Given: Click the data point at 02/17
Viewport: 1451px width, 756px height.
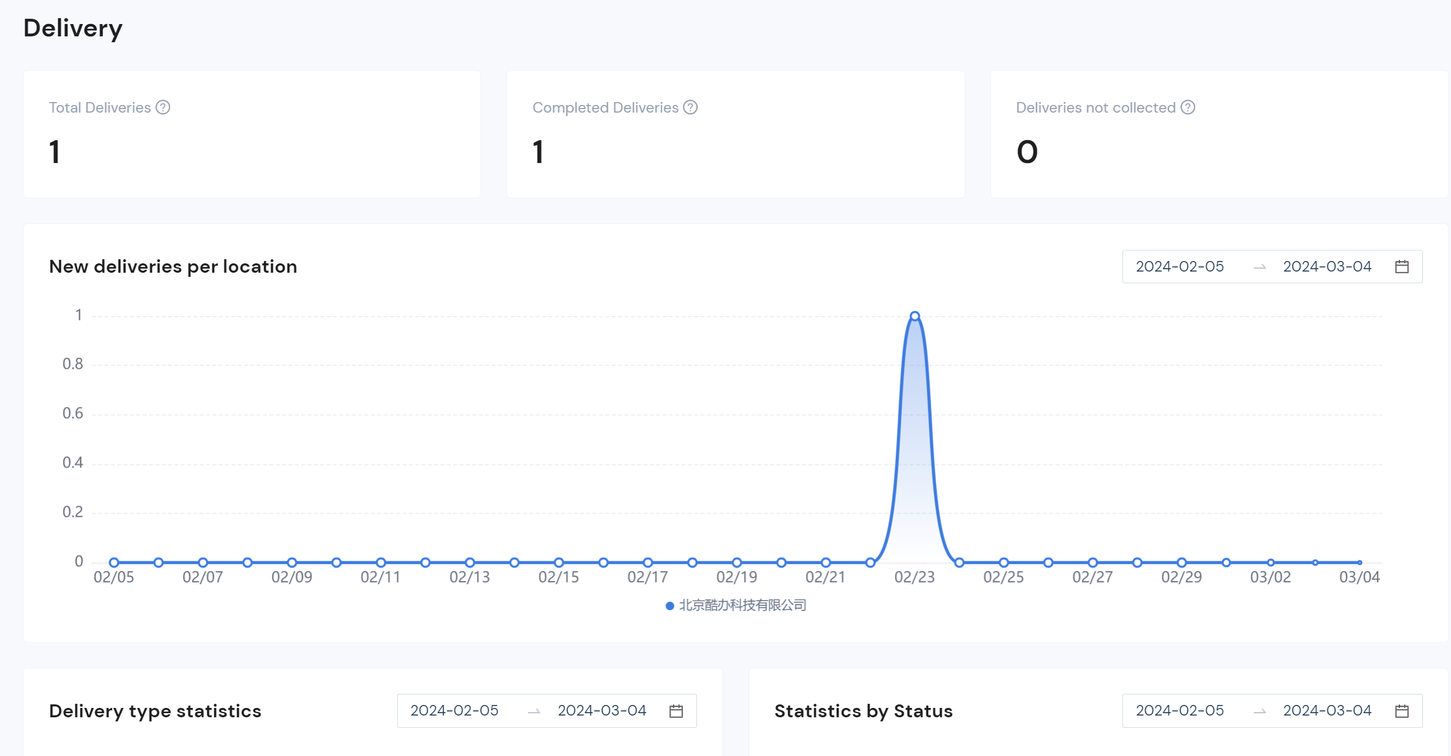Looking at the screenshot, I should point(648,562).
